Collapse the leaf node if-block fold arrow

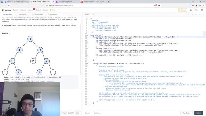pyautogui.click(x=88, y=55)
